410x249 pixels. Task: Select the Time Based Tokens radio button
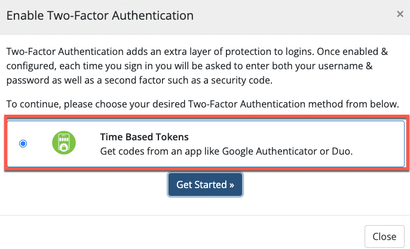point(23,144)
